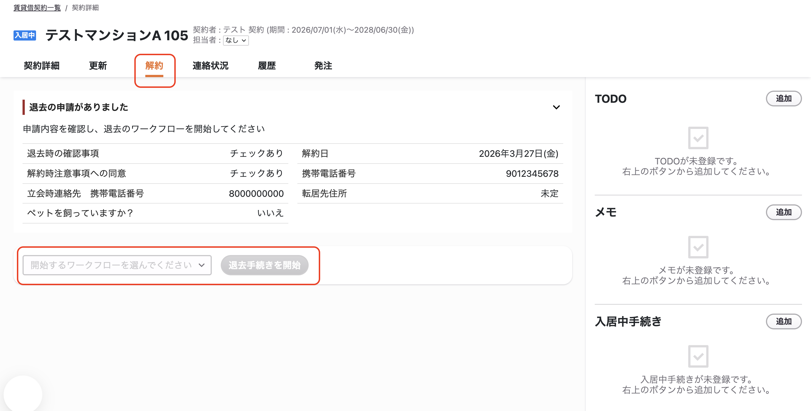
Task: Open the 開始するワークフローを選んでください dropdown
Action: point(117,265)
